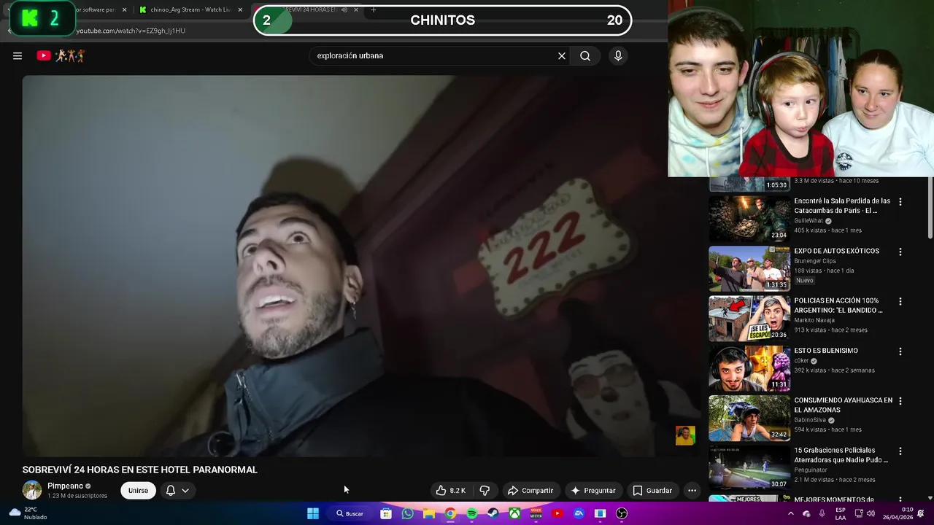Join the channel with Unirse
This screenshot has width=934, height=525.
click(138, 490)
